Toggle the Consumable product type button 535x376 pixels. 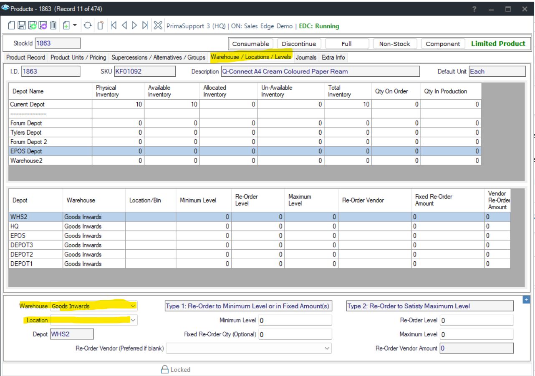pyautogui.click(x=251, y=44)
